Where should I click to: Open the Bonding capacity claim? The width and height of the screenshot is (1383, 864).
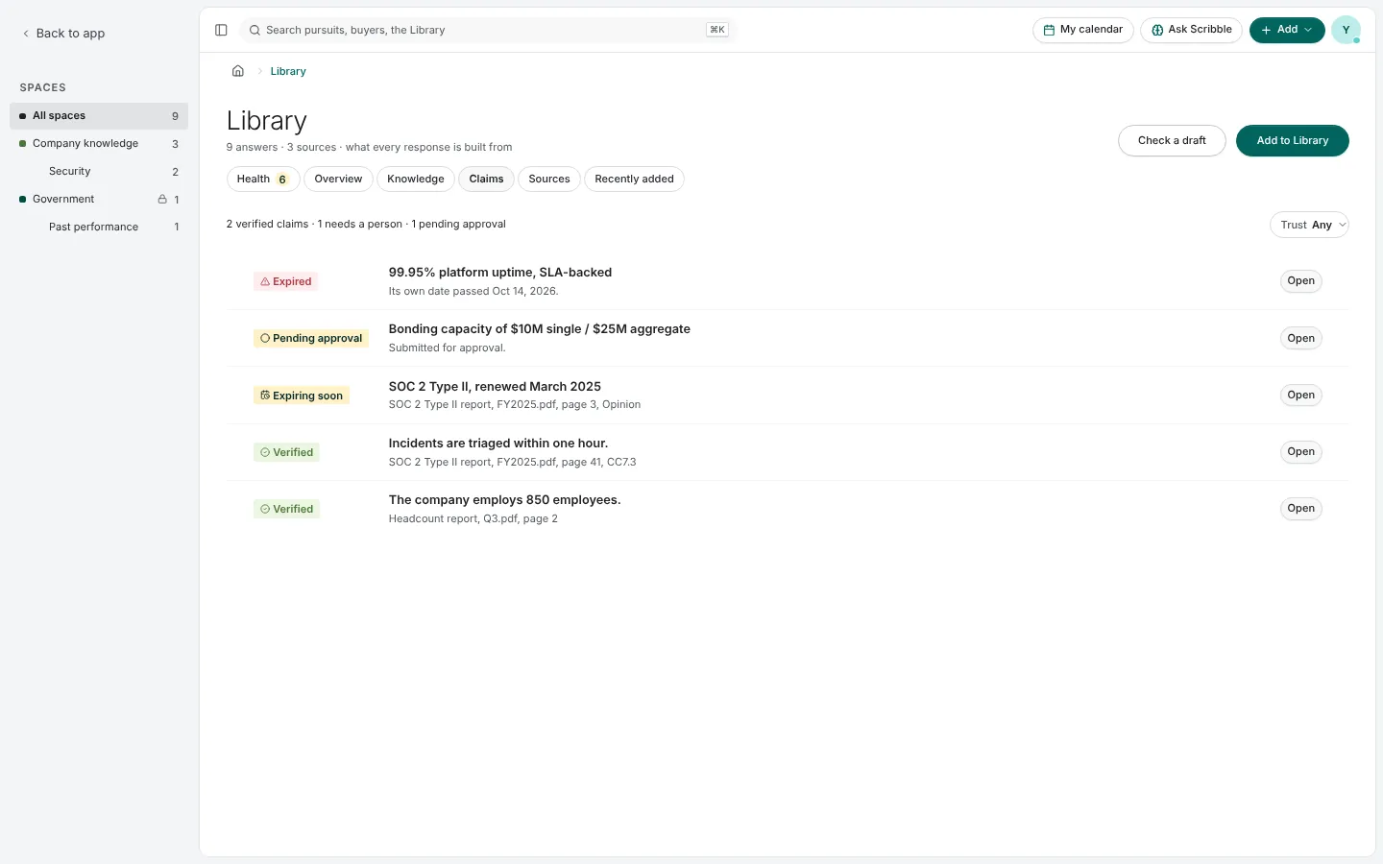coord(1301,338)
